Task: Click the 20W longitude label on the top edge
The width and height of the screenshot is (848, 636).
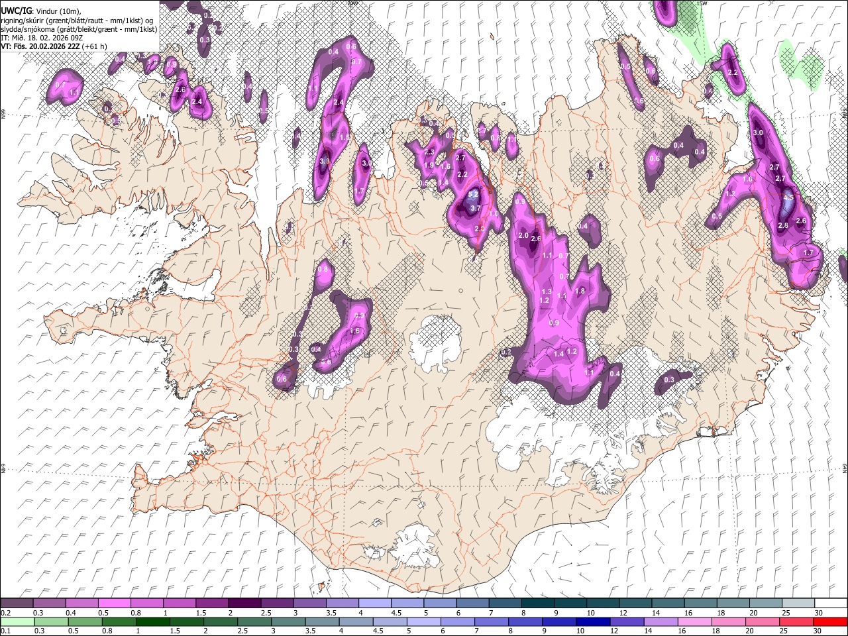Action: click(352, 3)
